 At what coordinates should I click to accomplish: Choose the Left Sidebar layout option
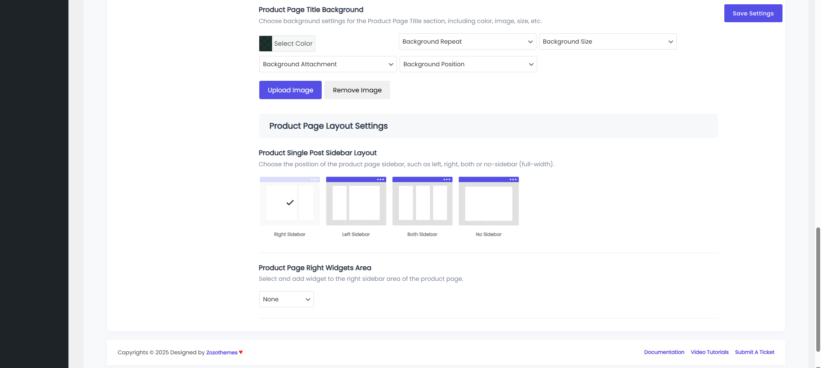(x=356, y=201)
